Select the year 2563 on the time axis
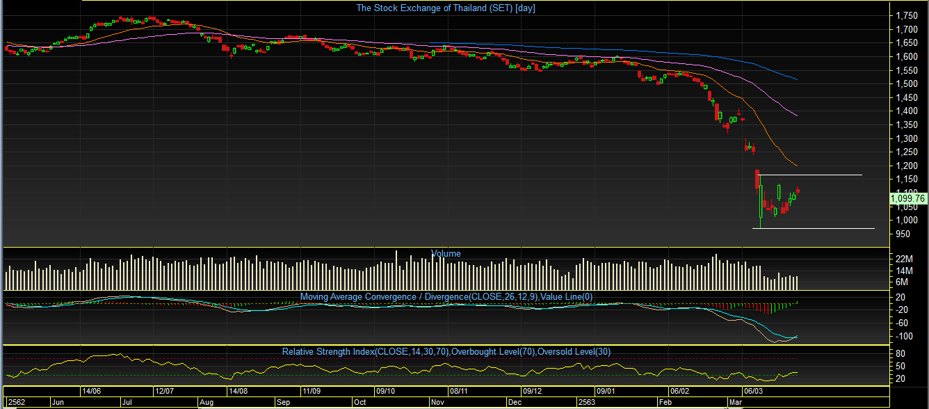929x409 pixels. (588, 403)
